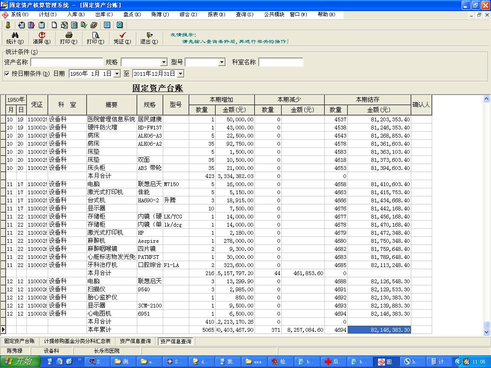The height and width of the screenshot is (368, 491).
Task: Open the Windows 开始 Start button
Action: tap(20, 362)
